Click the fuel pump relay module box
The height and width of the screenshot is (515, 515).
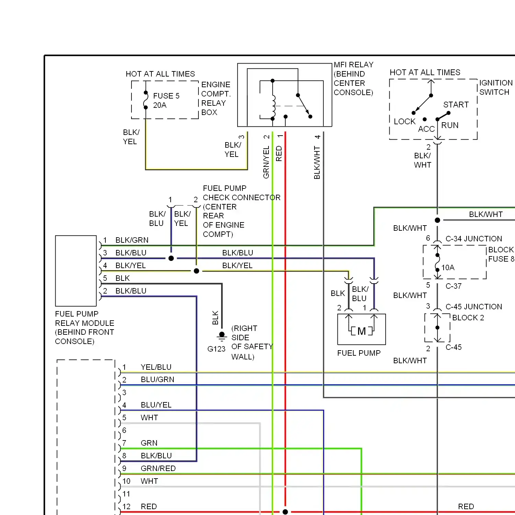coord(76,271)
